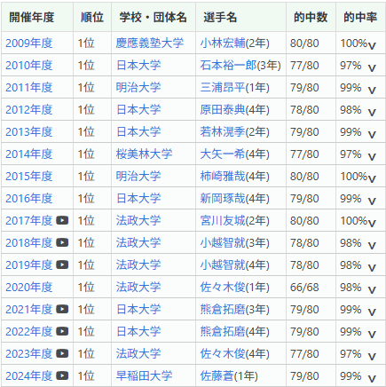Expand the 2011年度 row chevron
The image size is (386, 387).
pos(372,91)
